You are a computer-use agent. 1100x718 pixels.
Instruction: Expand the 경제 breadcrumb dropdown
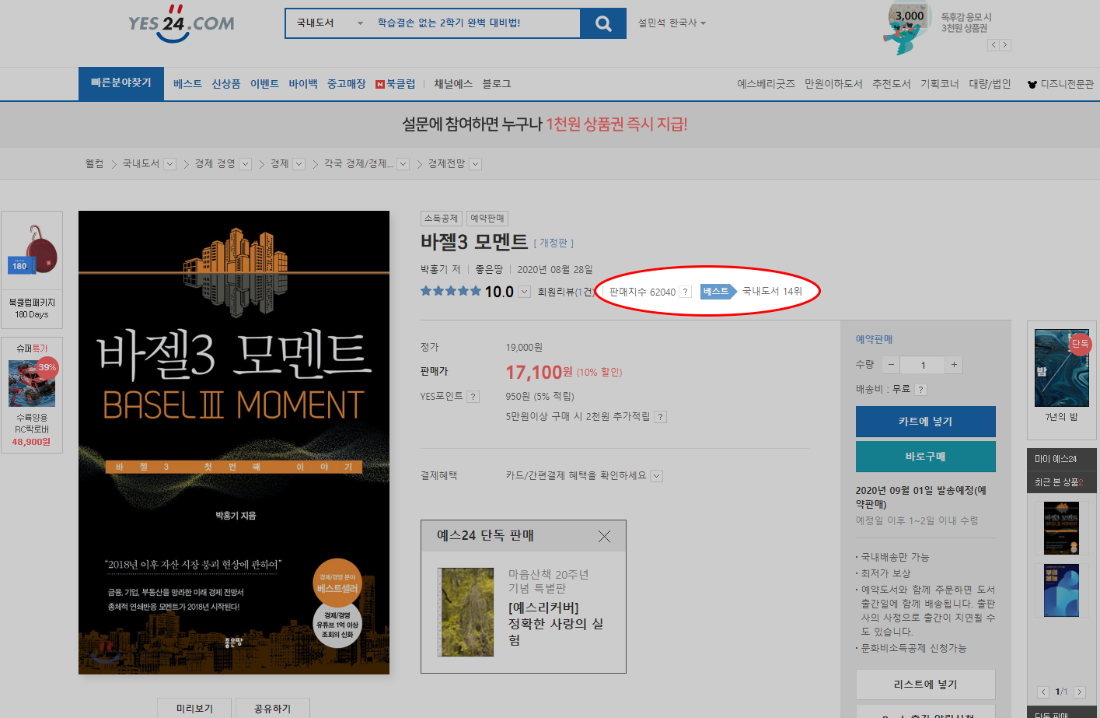pos(299,164)
